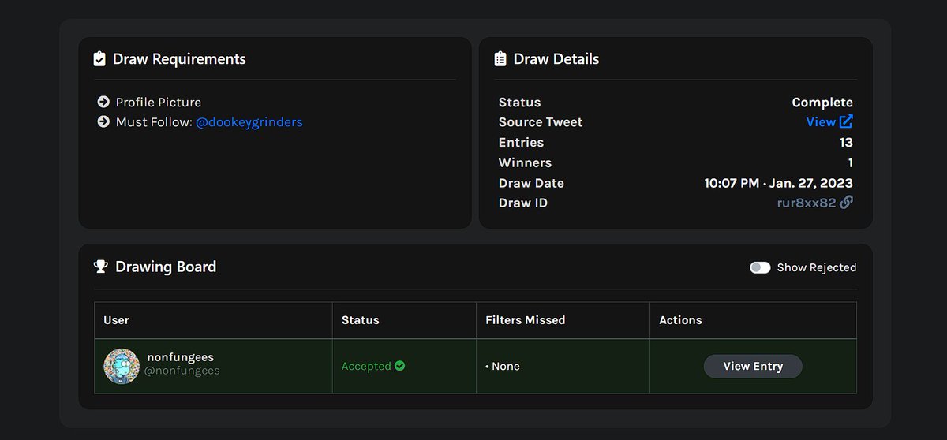Click the Entries count 13

point(846,143)
